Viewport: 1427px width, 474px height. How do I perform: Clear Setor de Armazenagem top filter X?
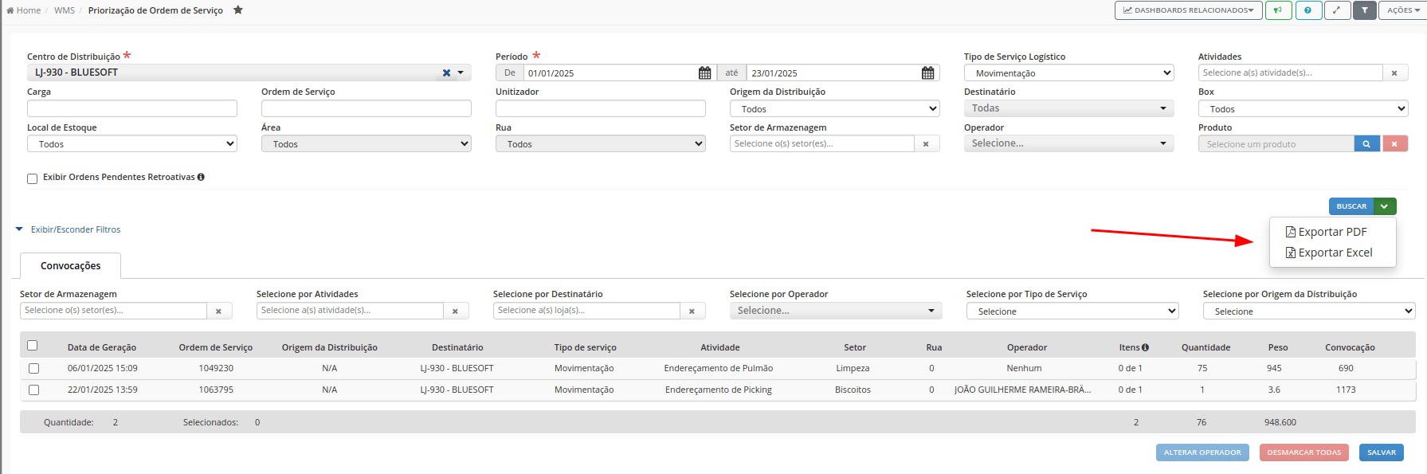click(926, 143)
